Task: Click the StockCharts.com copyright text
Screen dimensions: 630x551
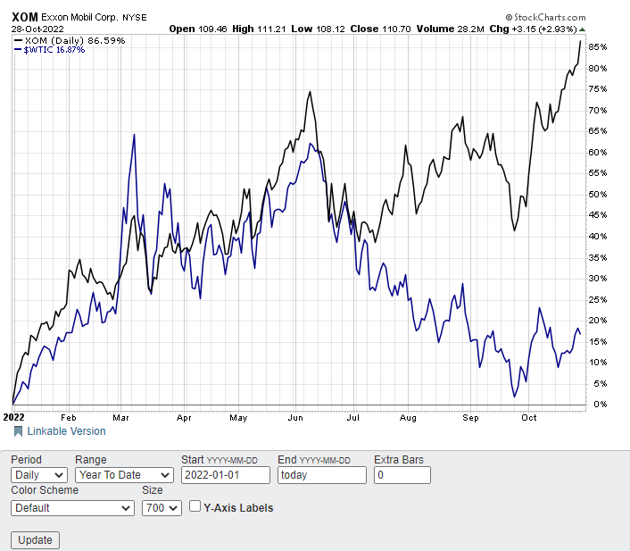Action: point(545,17)
